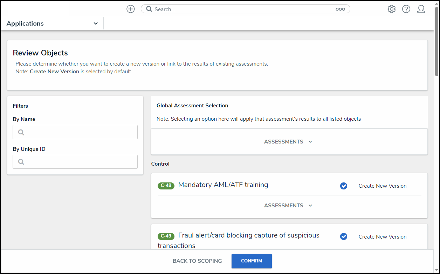Go back via Back to Scoping

pyautogui.click(x=197, y=261)
